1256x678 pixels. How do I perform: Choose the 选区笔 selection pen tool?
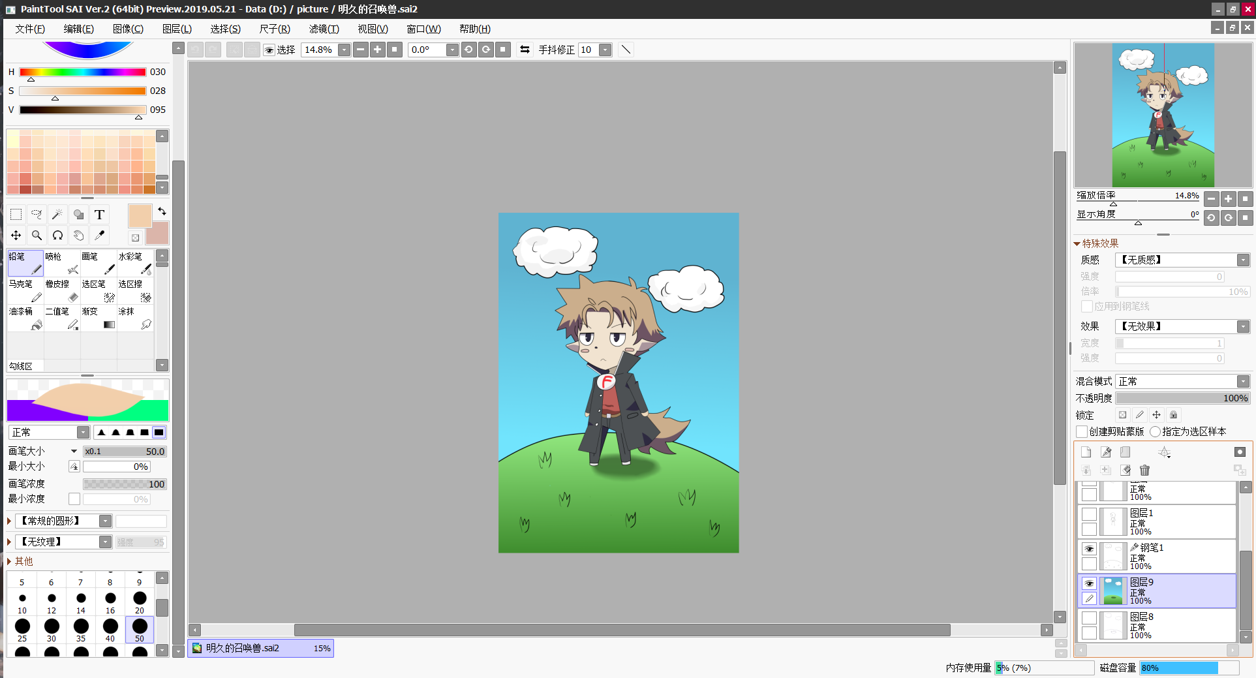pos(99,291)
